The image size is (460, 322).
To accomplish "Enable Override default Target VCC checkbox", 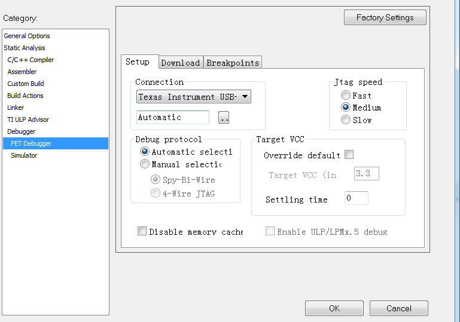I will [349, 155].
